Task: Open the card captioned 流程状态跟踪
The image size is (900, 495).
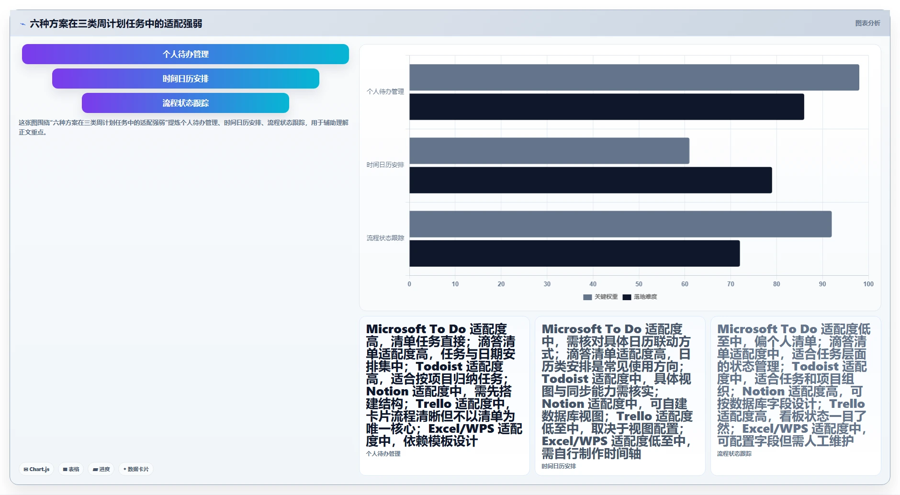Action: [796, 395]
